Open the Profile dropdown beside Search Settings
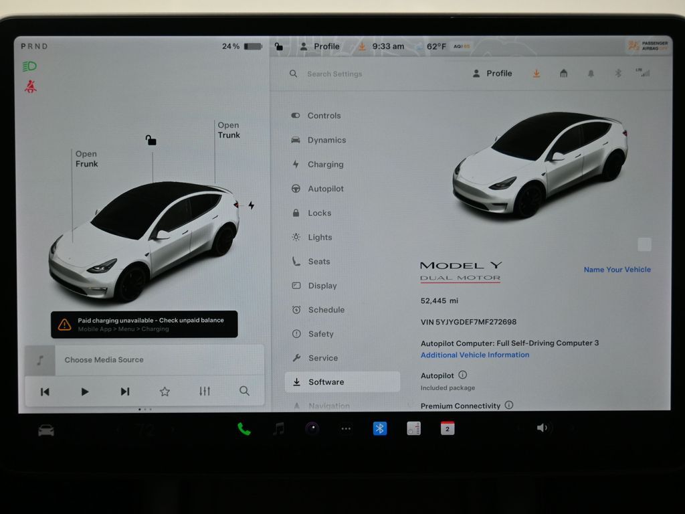This screenshot has width=685, height=514. 492,74
